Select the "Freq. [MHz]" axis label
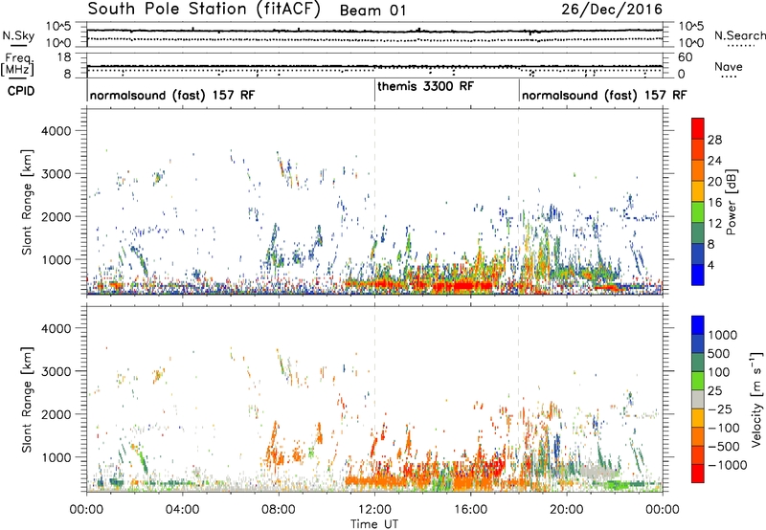The width and height of the screenshot is (766, 530). (18, 65)
